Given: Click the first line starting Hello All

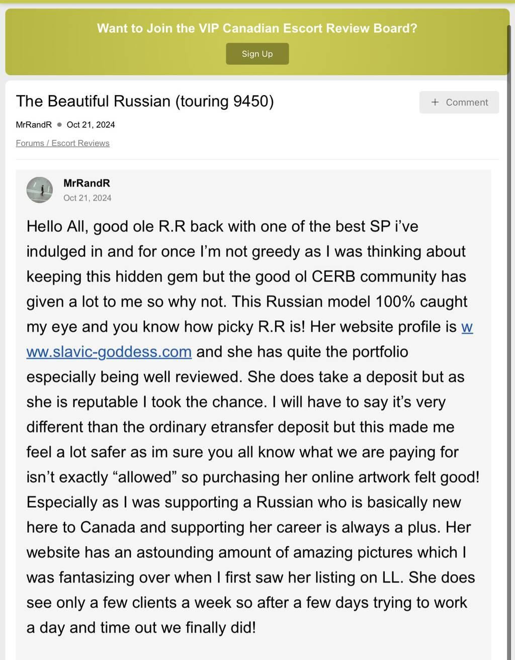Looking at the screenshot, I should pos(222,226).
